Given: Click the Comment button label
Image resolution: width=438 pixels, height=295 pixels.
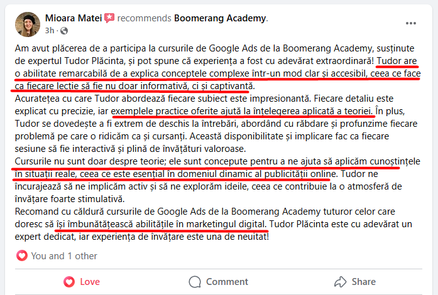Looking at the screenshot, I should tap(227, 282).
